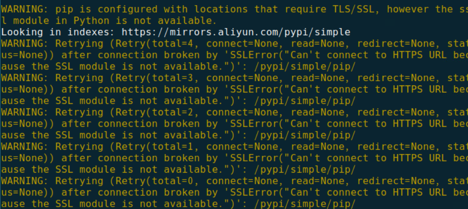Click '/pypi/simple/pip/' path below total=2 warning
The image size is (468, 209).
[x=305, y=135]
